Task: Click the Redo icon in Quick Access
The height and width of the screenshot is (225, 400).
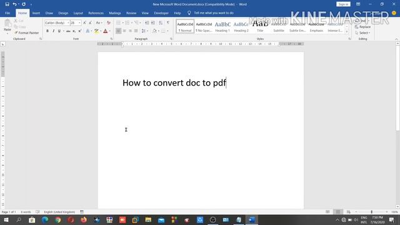Action: point(24,4)
